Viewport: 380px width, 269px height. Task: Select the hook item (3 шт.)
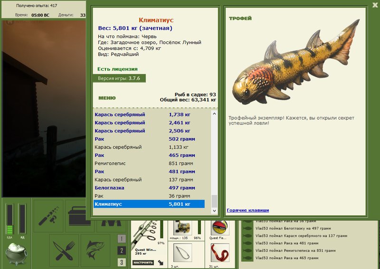click(x=183, y=253)
